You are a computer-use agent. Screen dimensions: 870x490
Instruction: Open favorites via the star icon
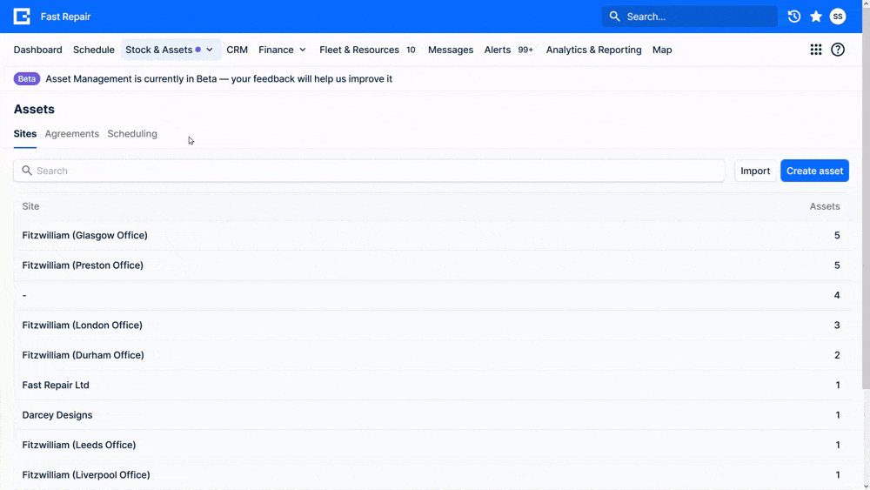816,17
